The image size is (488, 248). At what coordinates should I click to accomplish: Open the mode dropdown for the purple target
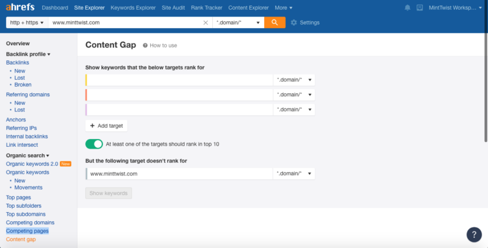pos(294,110)
